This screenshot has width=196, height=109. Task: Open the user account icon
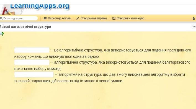pos(194,19)
